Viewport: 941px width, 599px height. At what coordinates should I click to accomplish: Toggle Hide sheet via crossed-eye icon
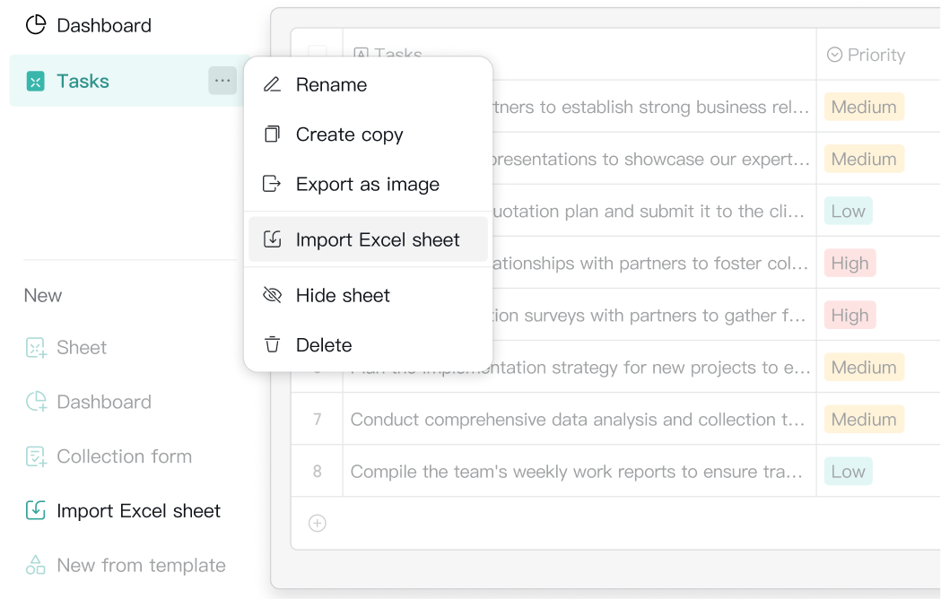[x=272, y=295]
